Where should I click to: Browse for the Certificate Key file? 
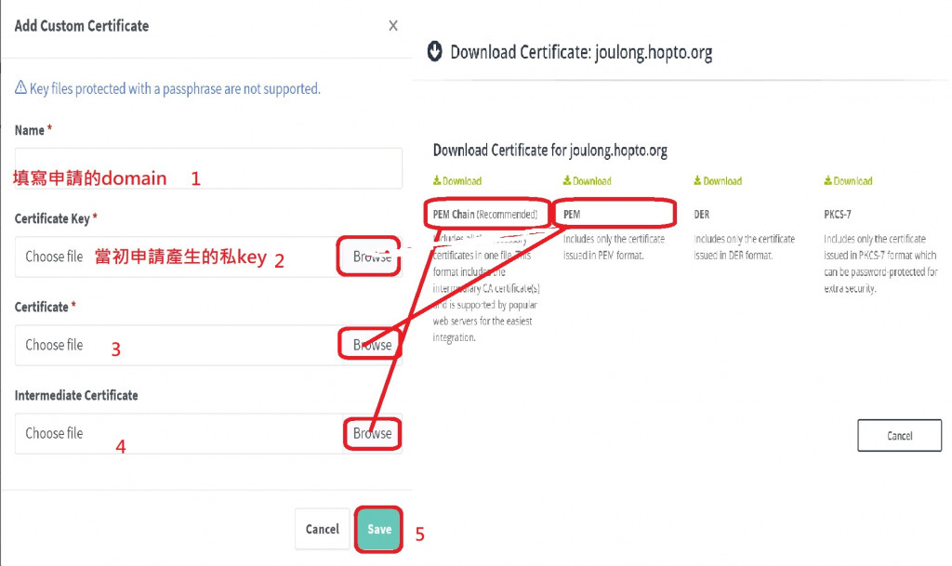click(x=372, y=257)
